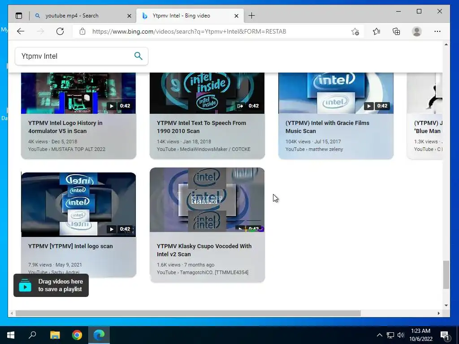The width and height of the screenshot is (459, 344).
Task: Open the tab actions menu icon
Action: point(19,16)
